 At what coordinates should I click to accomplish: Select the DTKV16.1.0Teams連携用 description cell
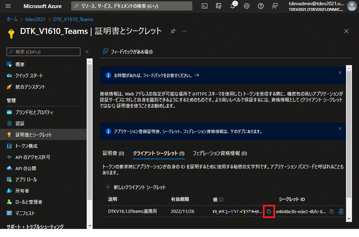[x=132, y=211]
